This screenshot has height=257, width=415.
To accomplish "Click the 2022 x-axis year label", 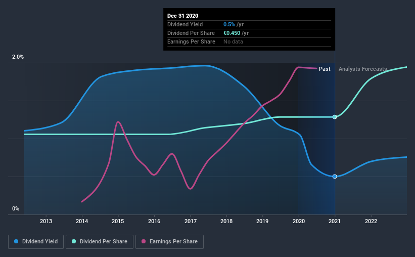I will (371, 221).
